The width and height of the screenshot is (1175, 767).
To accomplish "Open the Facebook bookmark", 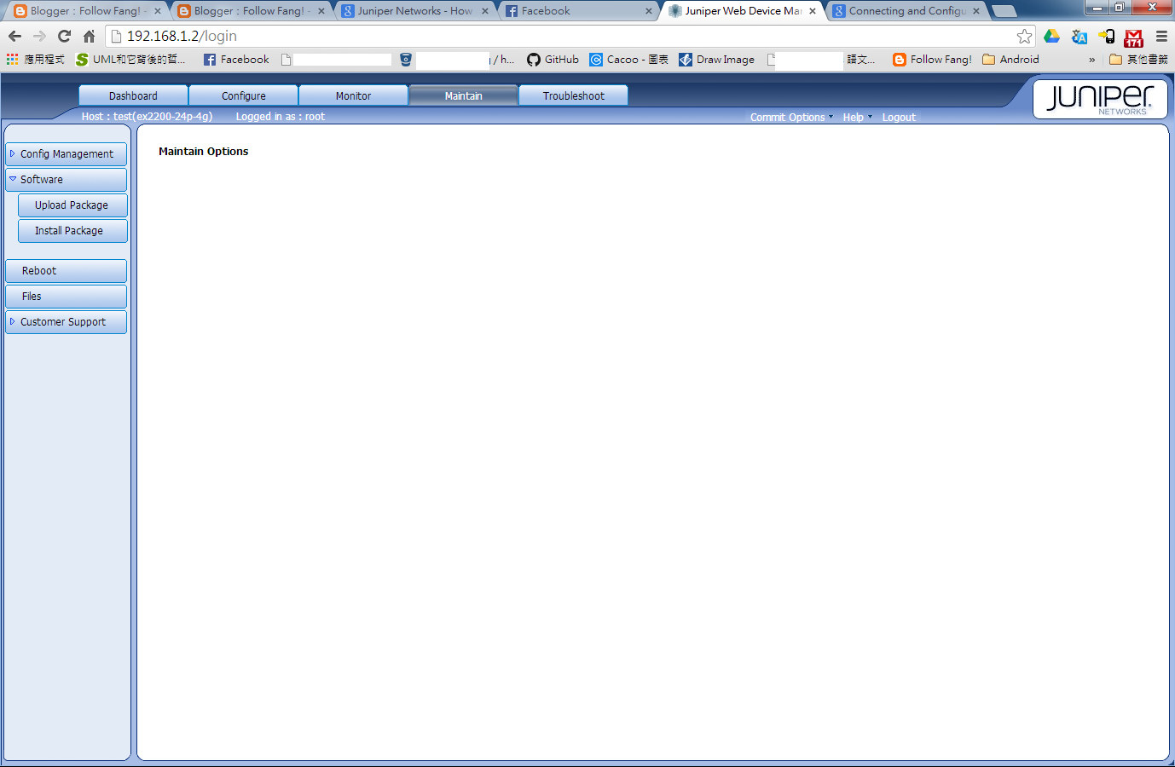I will pyautogui.click(x=236, y=59).
